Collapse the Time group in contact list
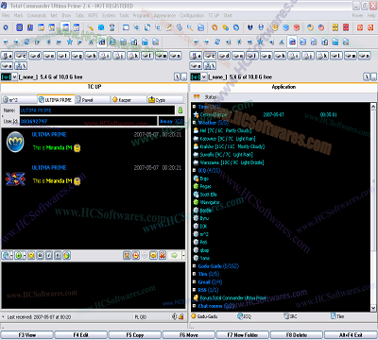This screenshot has width=378, height=340. 195,107
